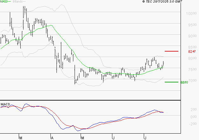Viewport: 199px width, 140px height.
Task: Click the green support line marker
Action: pos(171,82)
